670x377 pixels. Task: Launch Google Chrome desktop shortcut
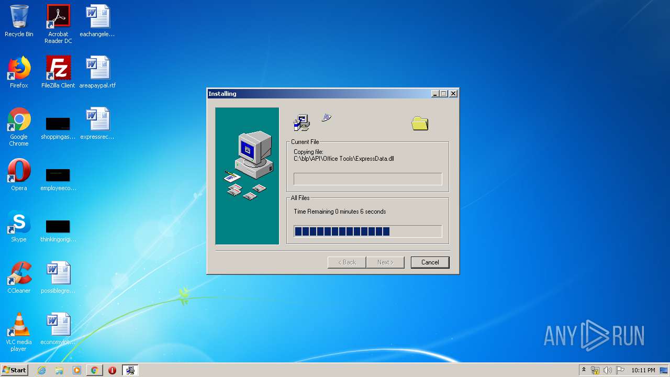click(x=19, y=127)
